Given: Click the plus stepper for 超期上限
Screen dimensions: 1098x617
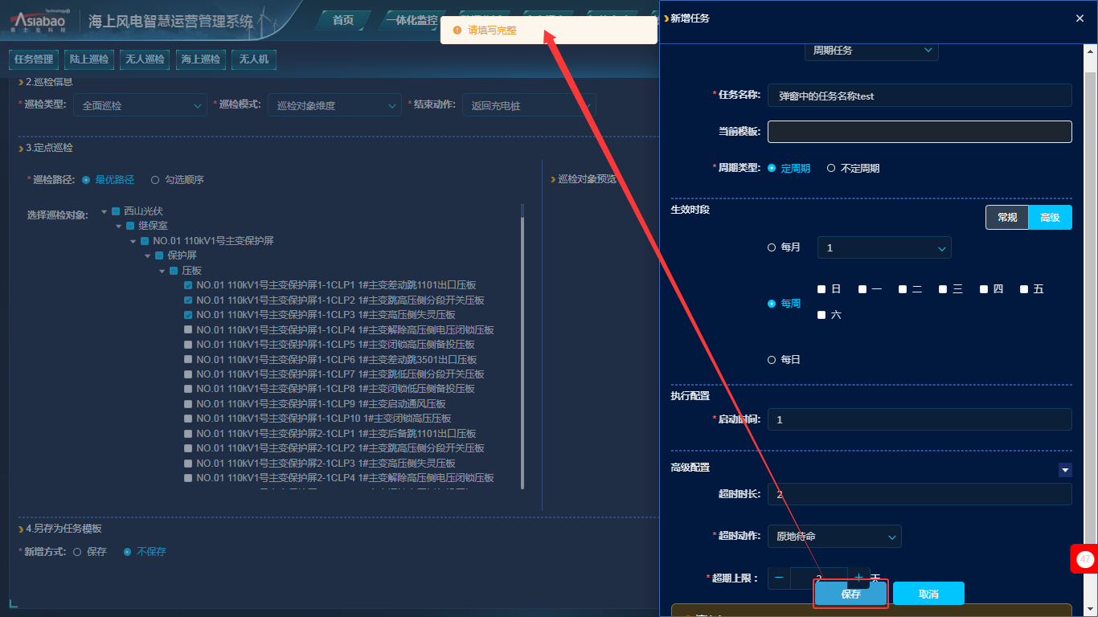Looking at the screenshot, I should point(858,578).
